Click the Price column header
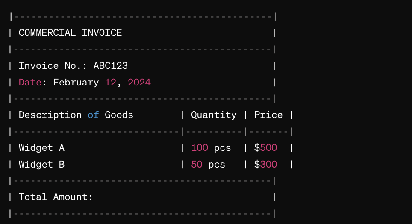Viewport: 412px width, 224px height. (268, 115)
